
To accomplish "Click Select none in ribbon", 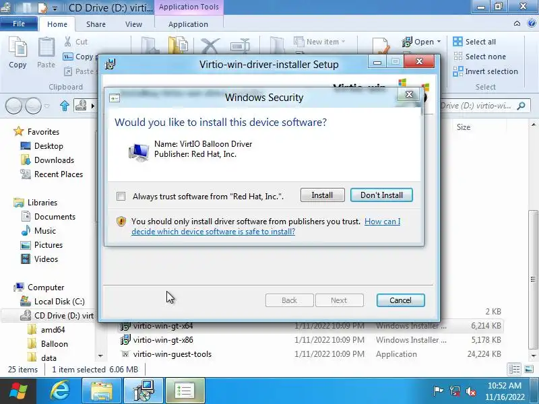I will [x=480, y=57].
